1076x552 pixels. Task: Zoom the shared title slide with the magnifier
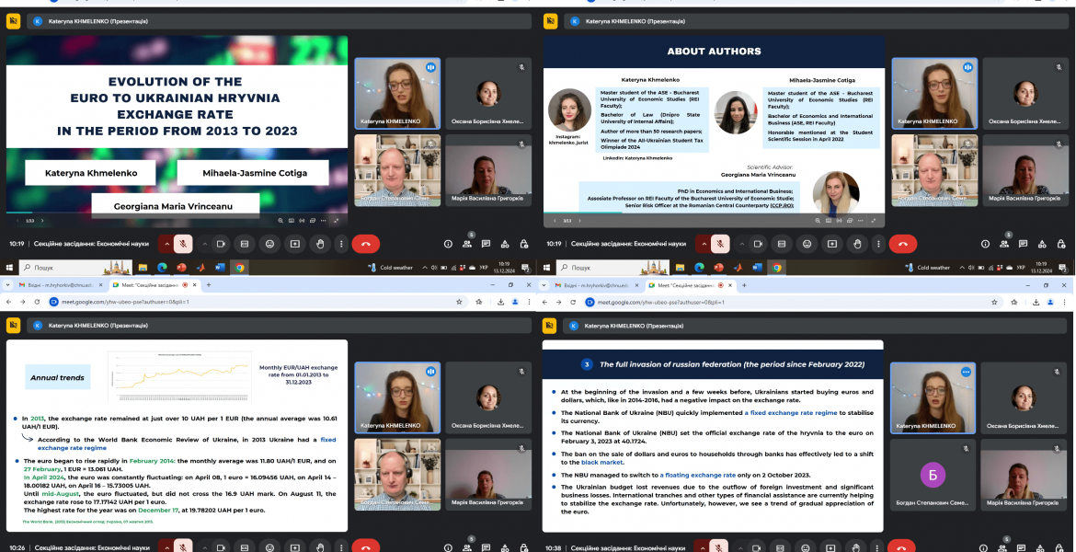click(x=280, y=221)
